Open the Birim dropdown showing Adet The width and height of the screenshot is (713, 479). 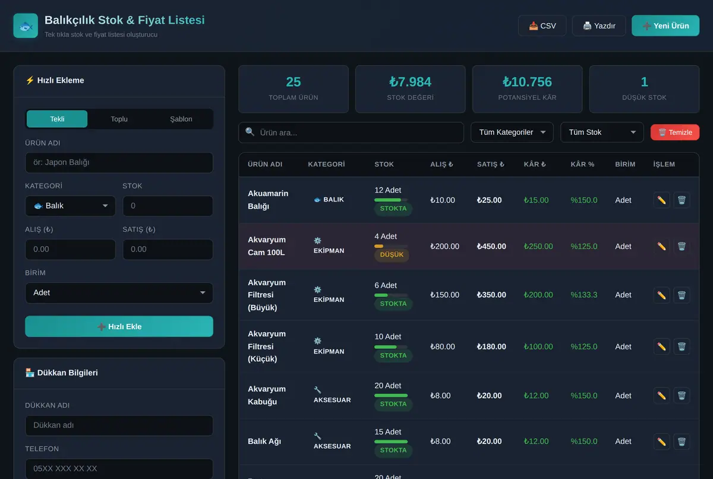pos(119,292)
